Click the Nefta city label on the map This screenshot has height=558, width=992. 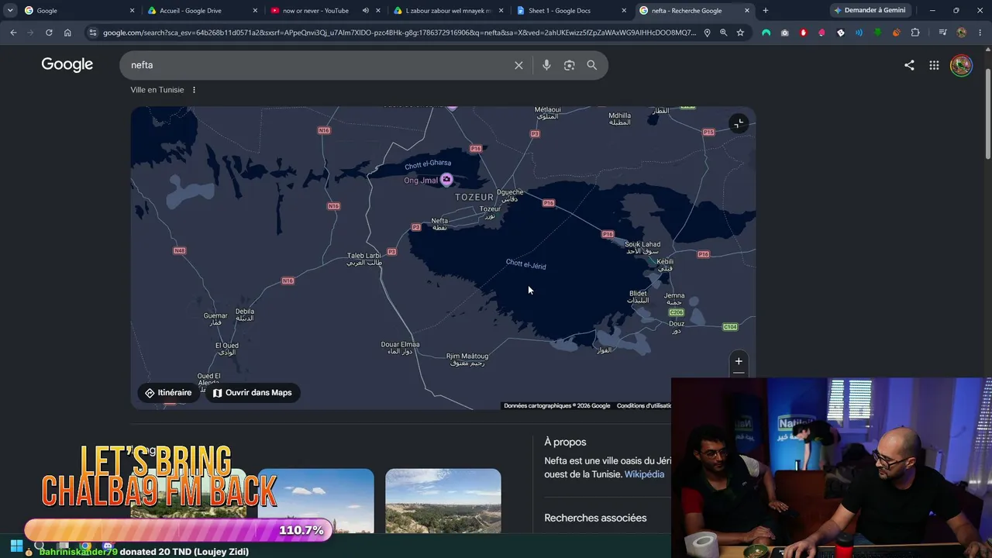click(439, 224)
